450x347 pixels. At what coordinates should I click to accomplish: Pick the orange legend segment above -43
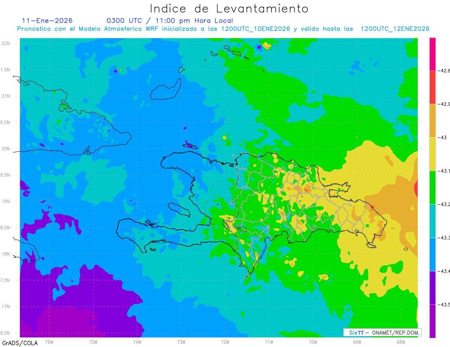432,121
